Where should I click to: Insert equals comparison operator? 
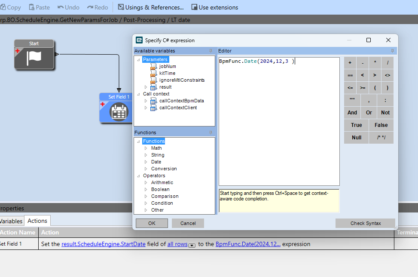click(x=350, y=75)
